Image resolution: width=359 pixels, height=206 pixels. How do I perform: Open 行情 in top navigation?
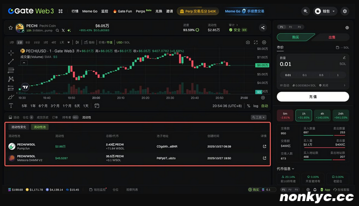click(75, 11)
